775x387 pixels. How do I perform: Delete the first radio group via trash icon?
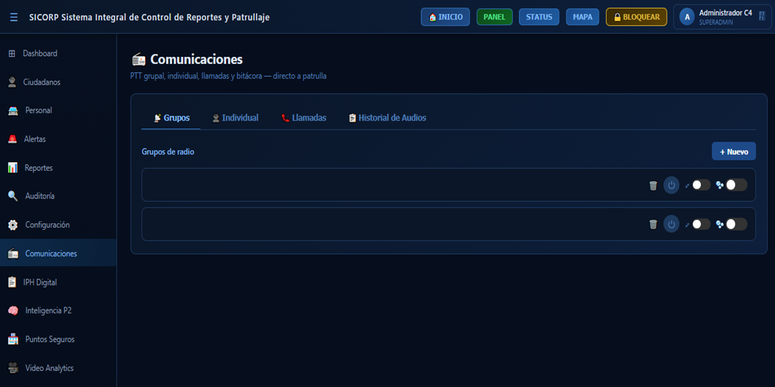[x=653, y=186]
